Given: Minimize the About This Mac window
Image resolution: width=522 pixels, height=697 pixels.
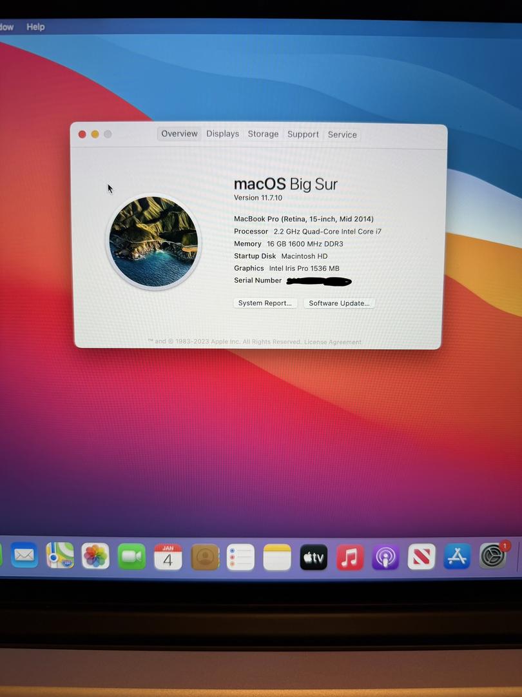Looking at the screenshot, I should [95, 134].
